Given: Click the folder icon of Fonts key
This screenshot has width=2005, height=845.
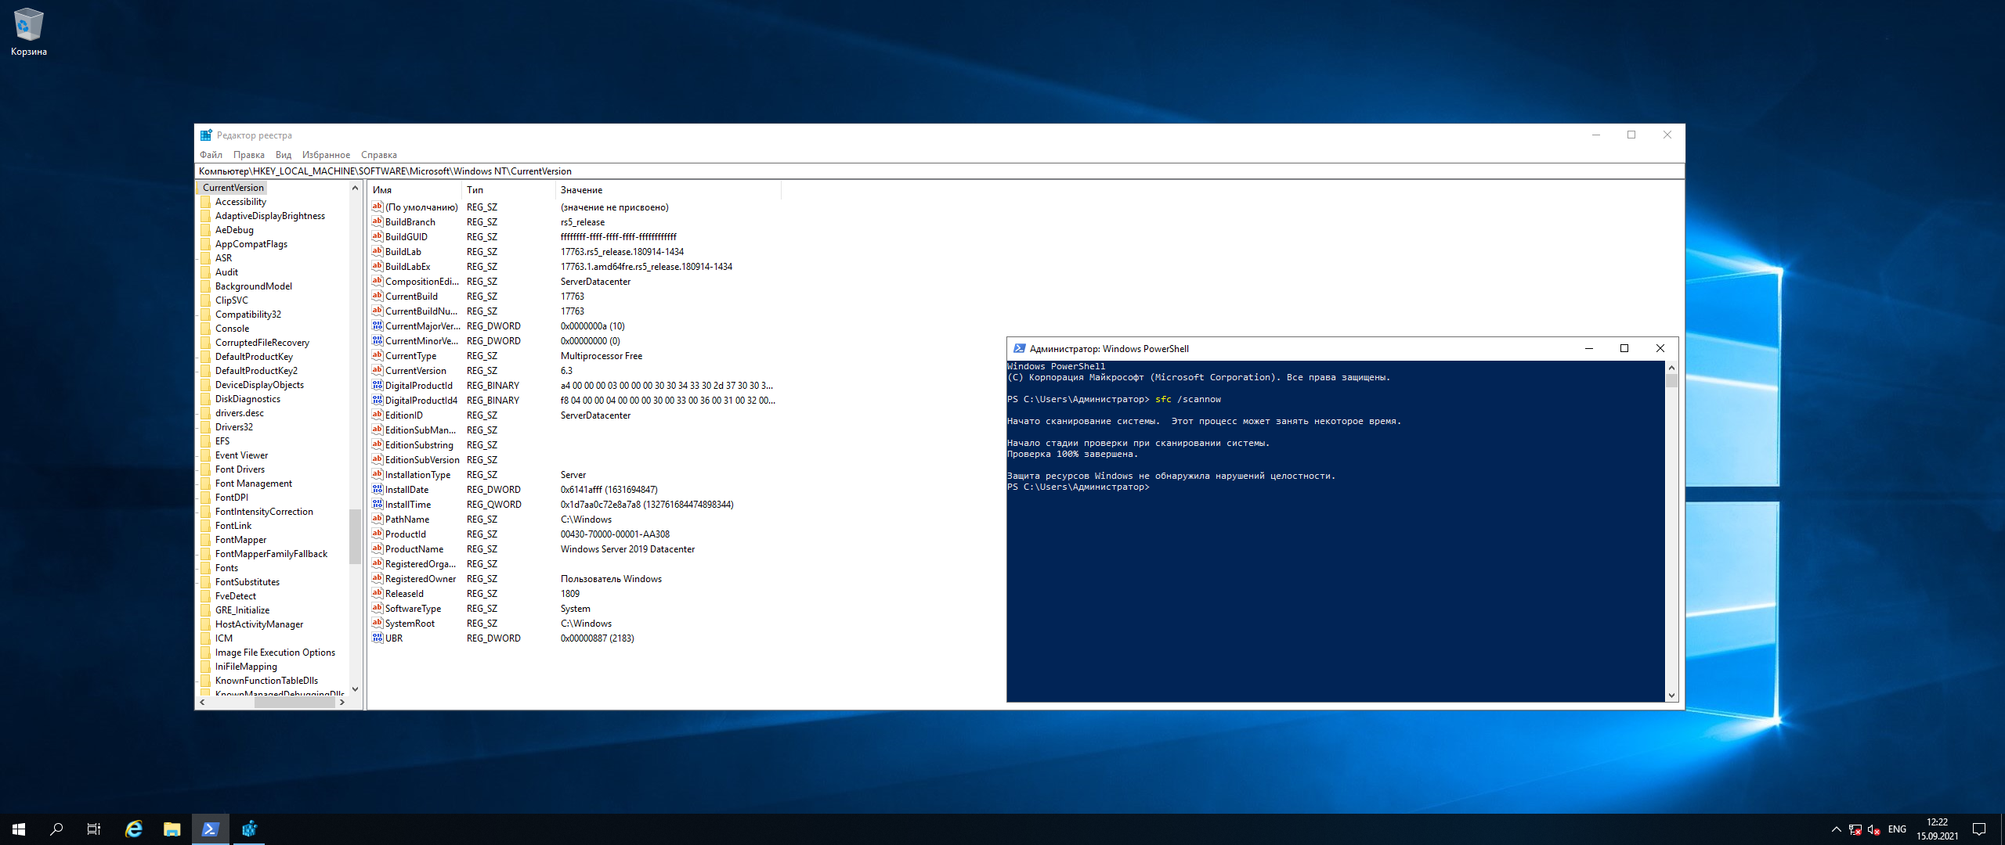Looking at the screenshot, I should click(206, 568).
